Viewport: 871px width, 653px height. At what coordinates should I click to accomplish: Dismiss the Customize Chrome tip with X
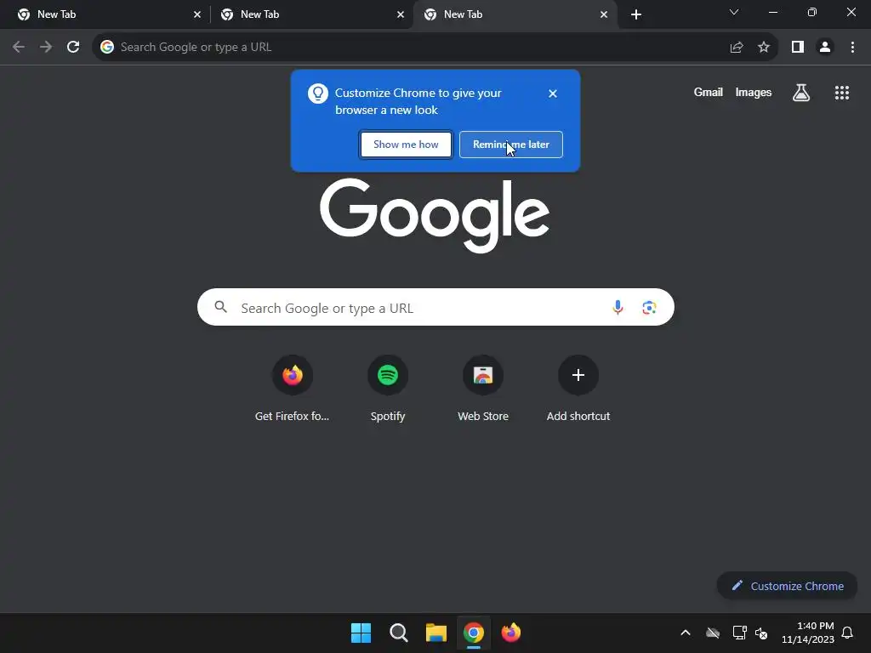[552, 94]
